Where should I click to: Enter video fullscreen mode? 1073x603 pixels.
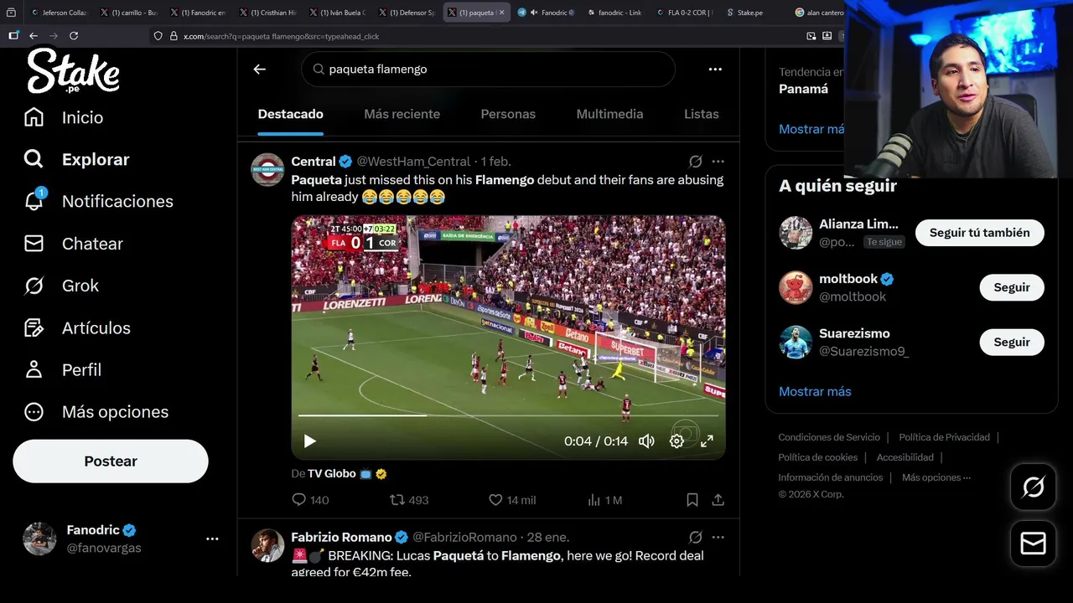(x=707, y=441)
